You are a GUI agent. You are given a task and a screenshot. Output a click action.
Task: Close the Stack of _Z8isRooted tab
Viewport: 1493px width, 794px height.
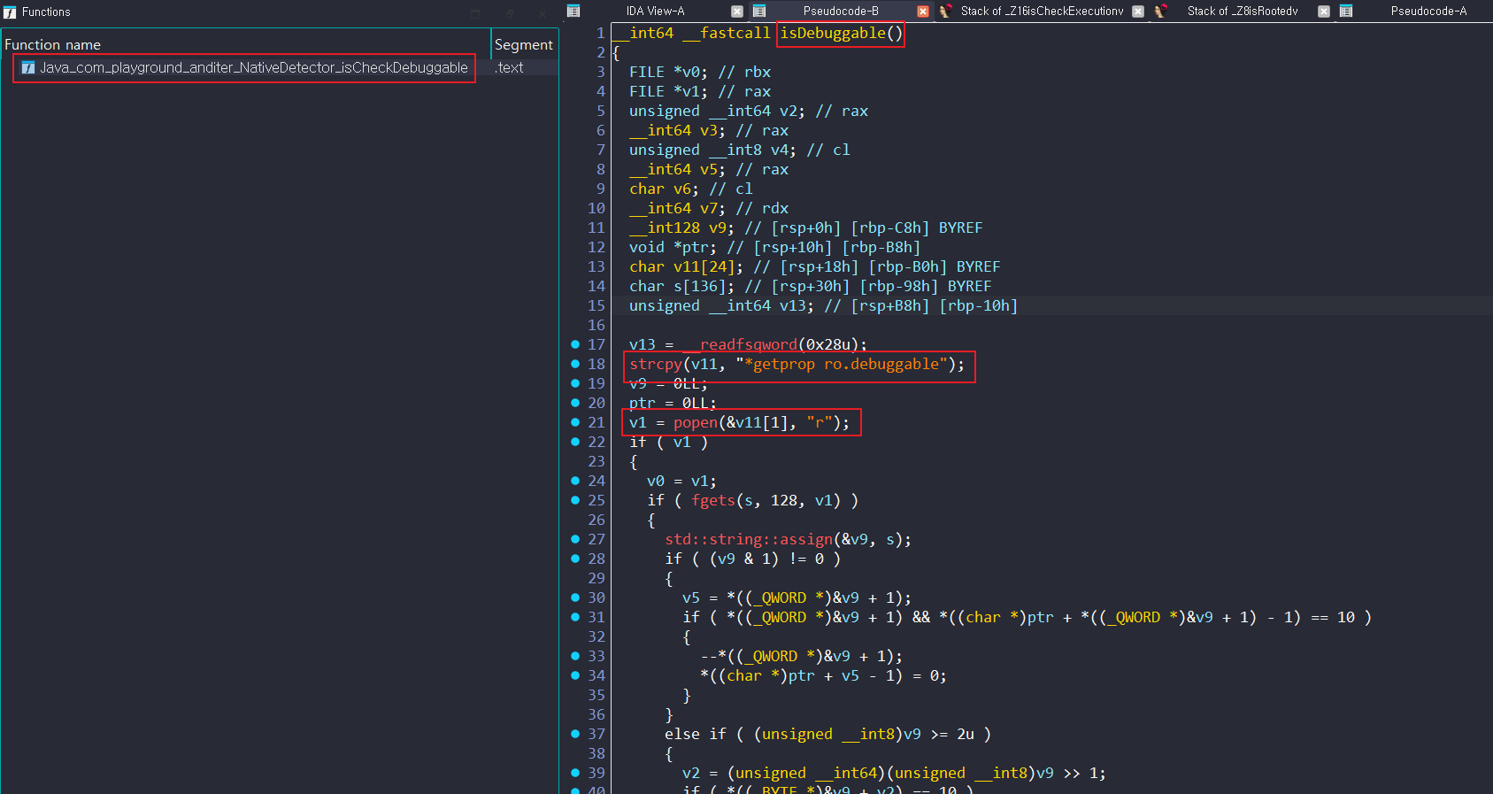[1324, 12]
